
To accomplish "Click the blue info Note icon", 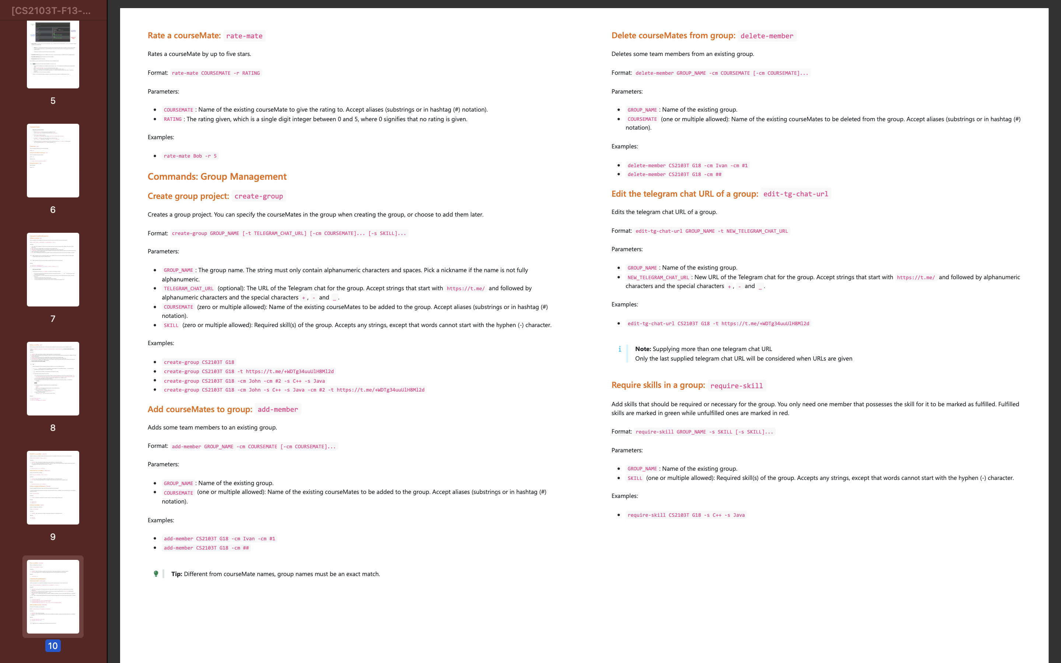I will [620, 349].
